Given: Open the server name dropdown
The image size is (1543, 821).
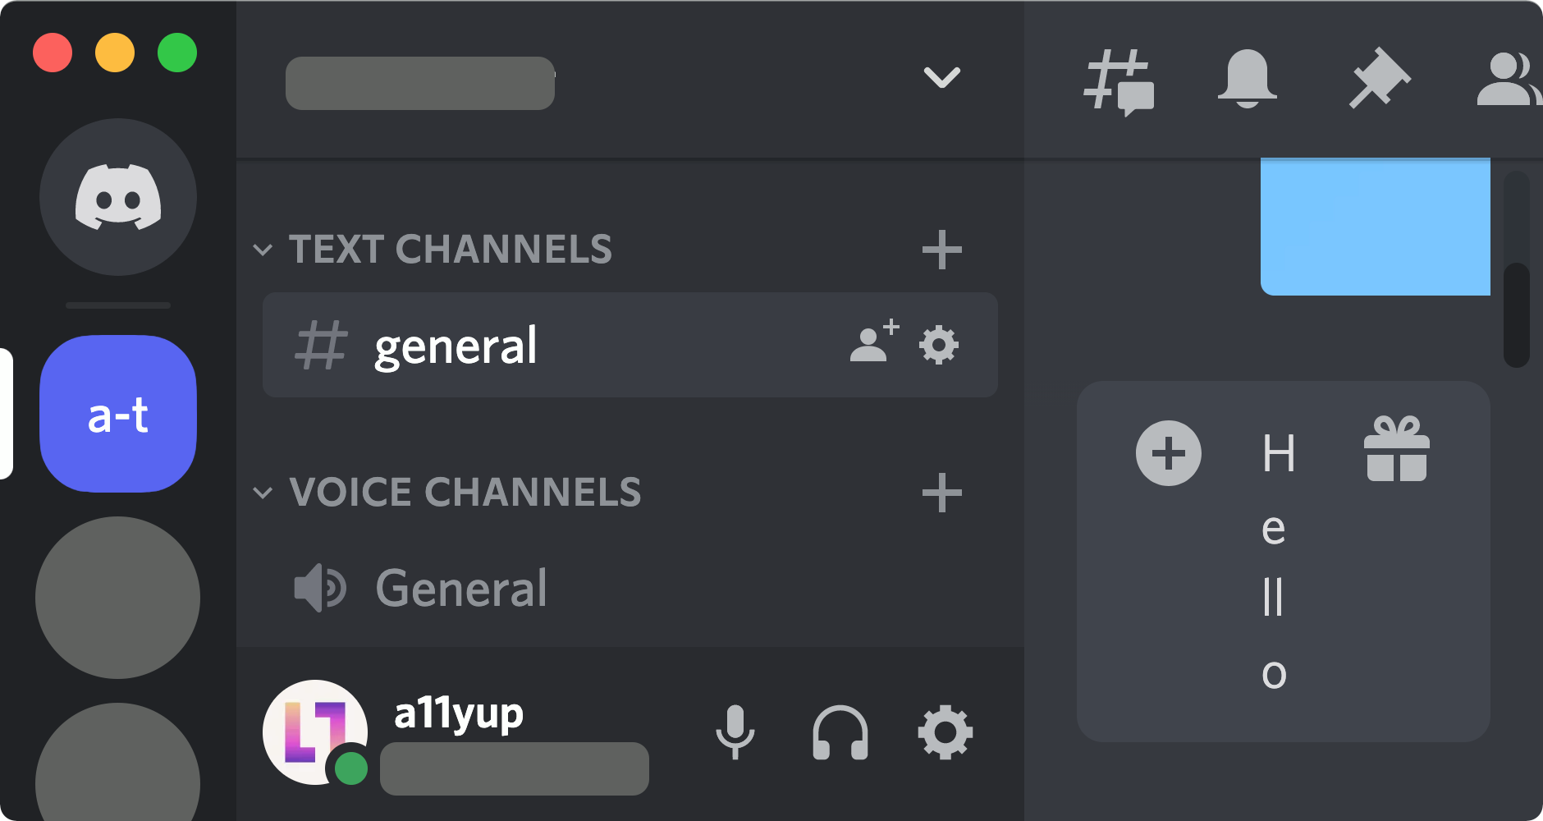Looking at the screenshot, I should point(941,78).
